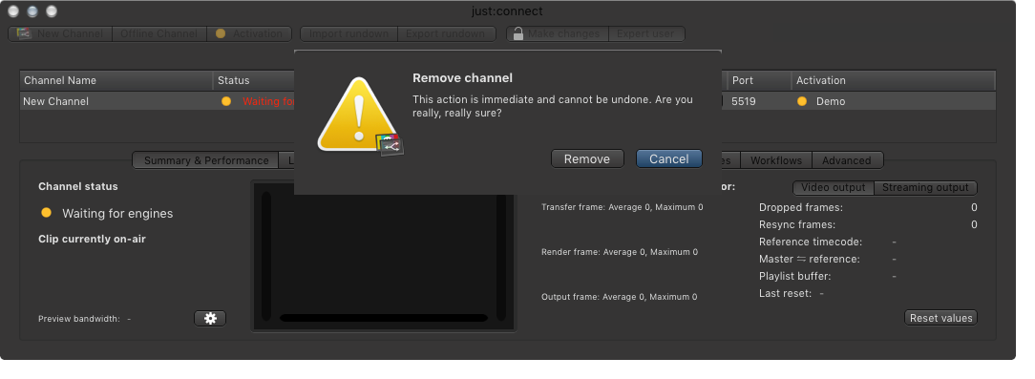Click the Dropped frames label

tap(801, 208)
